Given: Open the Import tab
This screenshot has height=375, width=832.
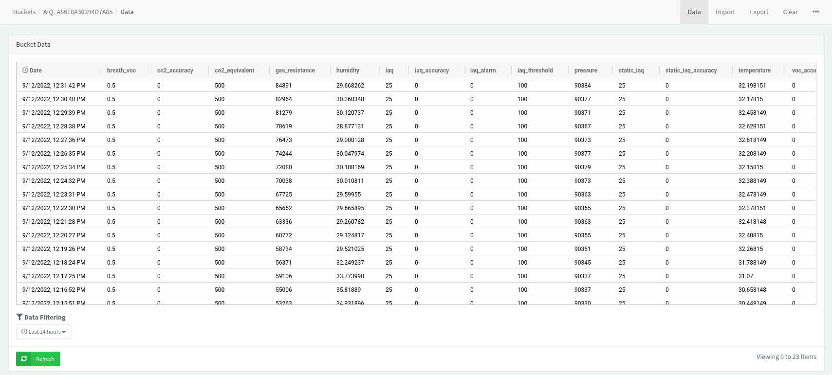Looking at the screenshot, I should pos(725,12).
